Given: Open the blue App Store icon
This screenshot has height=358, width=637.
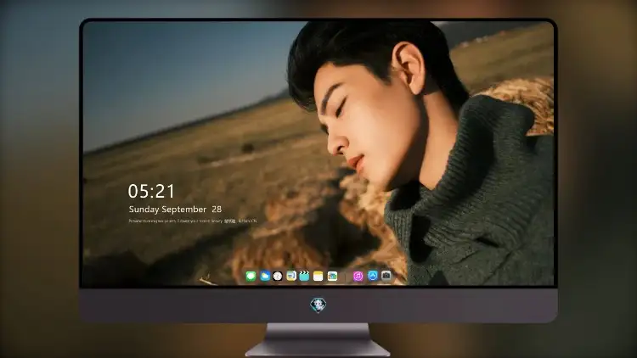Looking at the screenshot, I should click(373, 276).
